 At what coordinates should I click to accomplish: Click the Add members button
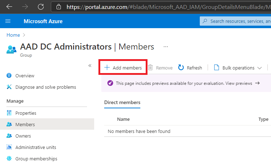123,68
